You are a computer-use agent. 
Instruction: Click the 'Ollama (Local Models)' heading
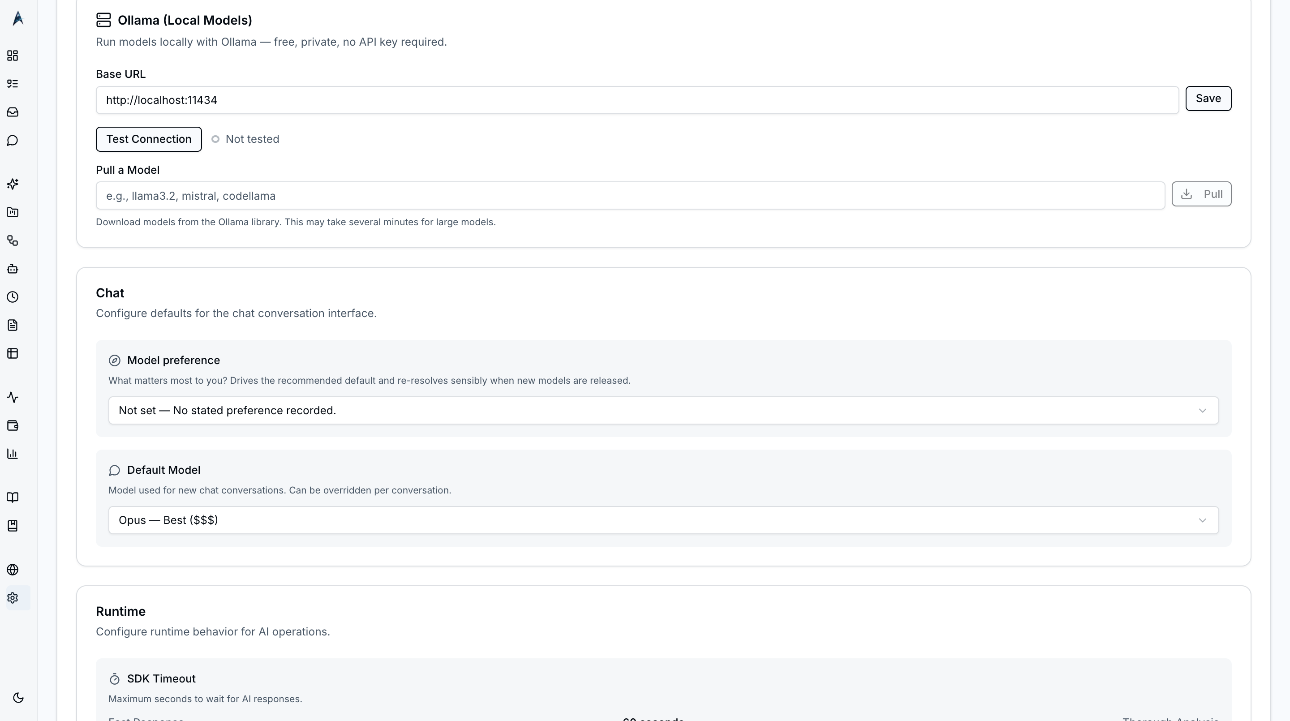(x=185, y=20)
